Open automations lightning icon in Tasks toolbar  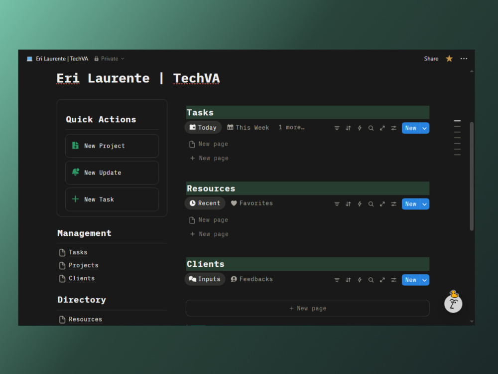(360, 128)
